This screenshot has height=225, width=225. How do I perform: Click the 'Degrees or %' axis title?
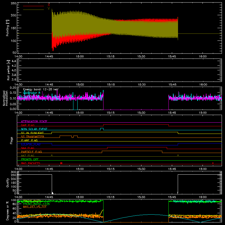click(8, 211)
